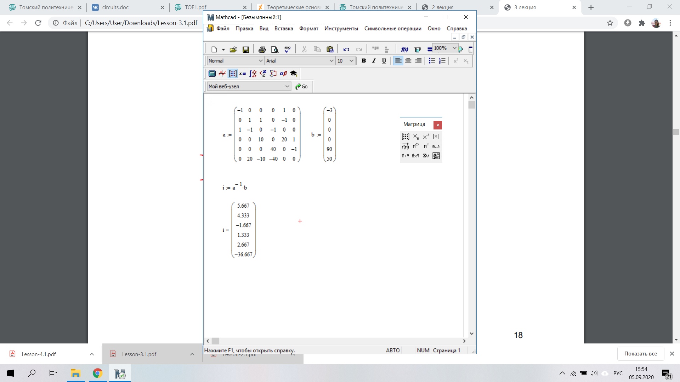Insert vector sum operator
680x382 pixels.
point(426,156)
